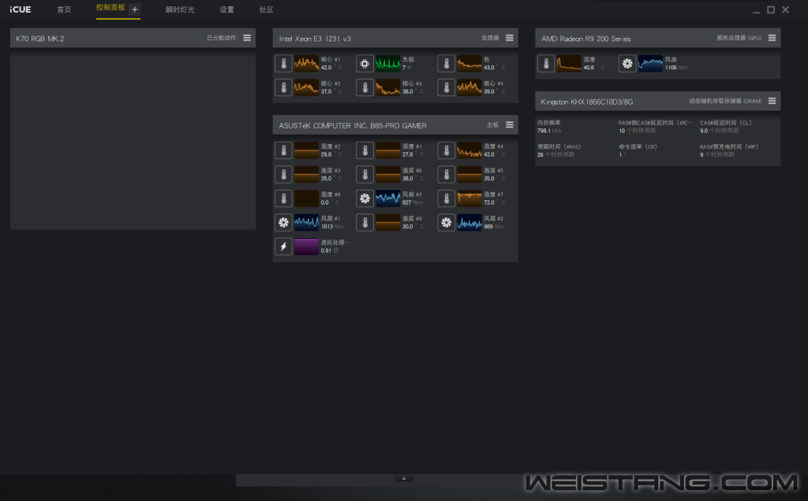Image resolution: width=808 pixels, height=501 pixels.
Task: Click the 1013 Rpm fan speed value
Action: (332, 226)
